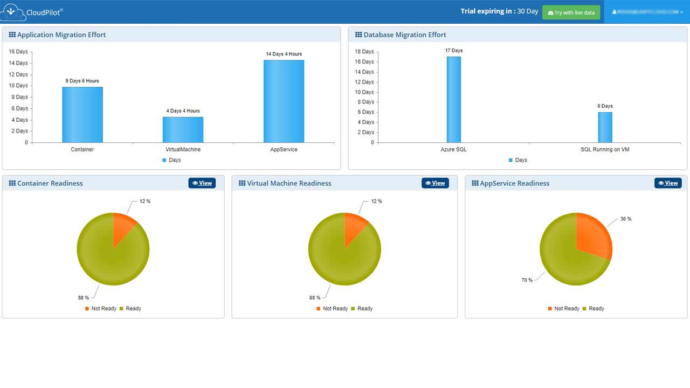View Container Readiness details
The image size is (690, 388).
[x=202, y=183]
